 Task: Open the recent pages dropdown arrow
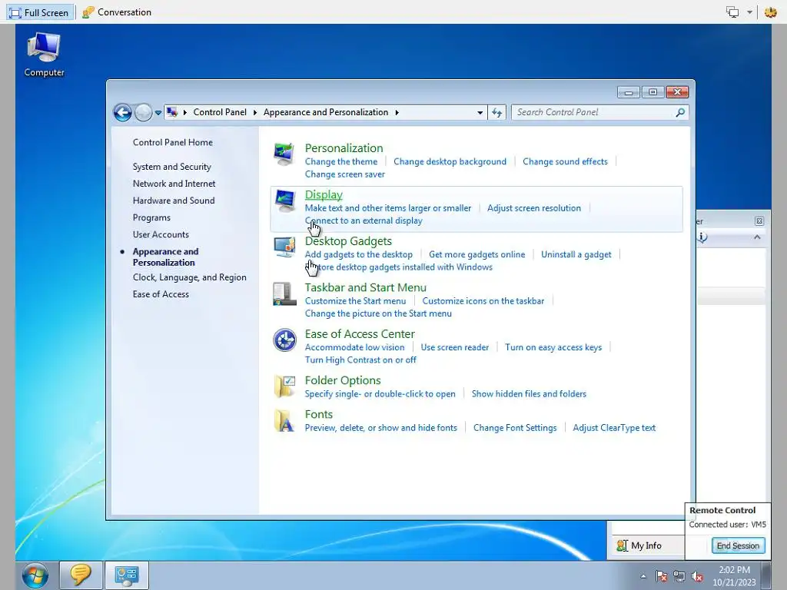[158, 113]
